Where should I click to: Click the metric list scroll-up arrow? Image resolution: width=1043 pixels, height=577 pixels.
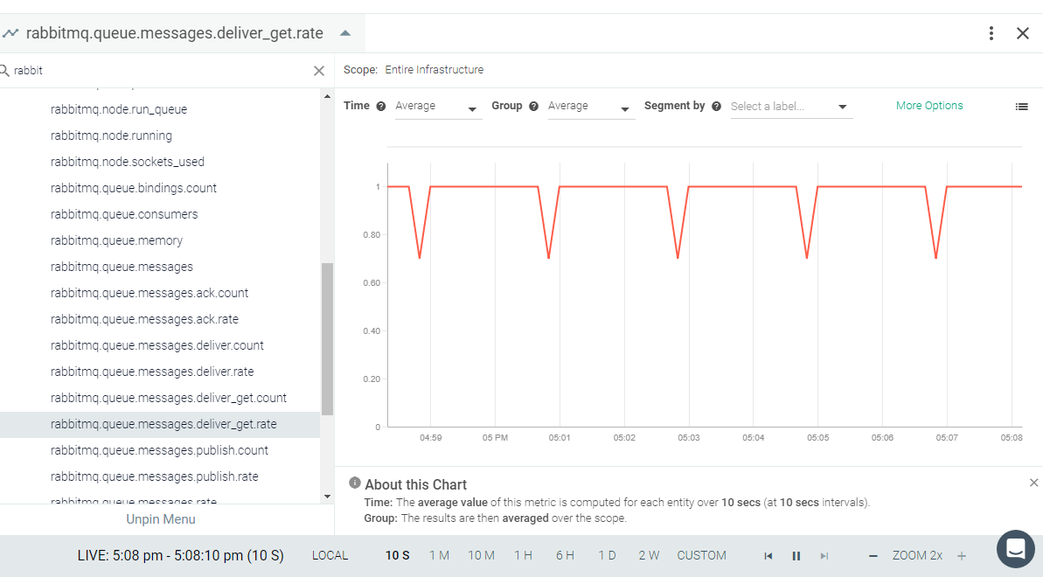[x=327, y=97]
